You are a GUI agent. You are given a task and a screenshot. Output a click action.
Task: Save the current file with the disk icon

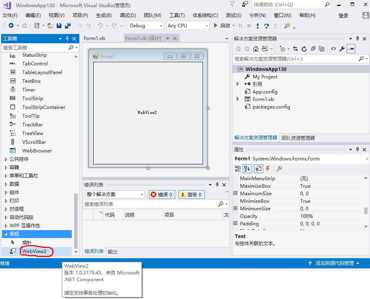point(59,25)
